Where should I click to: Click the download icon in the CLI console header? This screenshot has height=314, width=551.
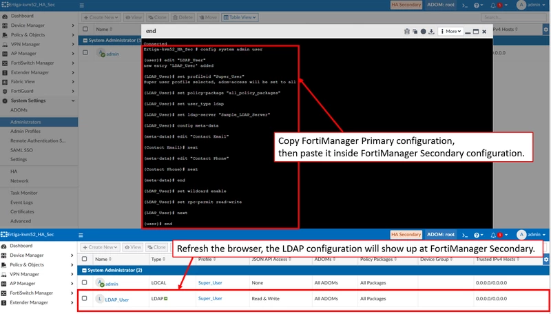(432, 31)
